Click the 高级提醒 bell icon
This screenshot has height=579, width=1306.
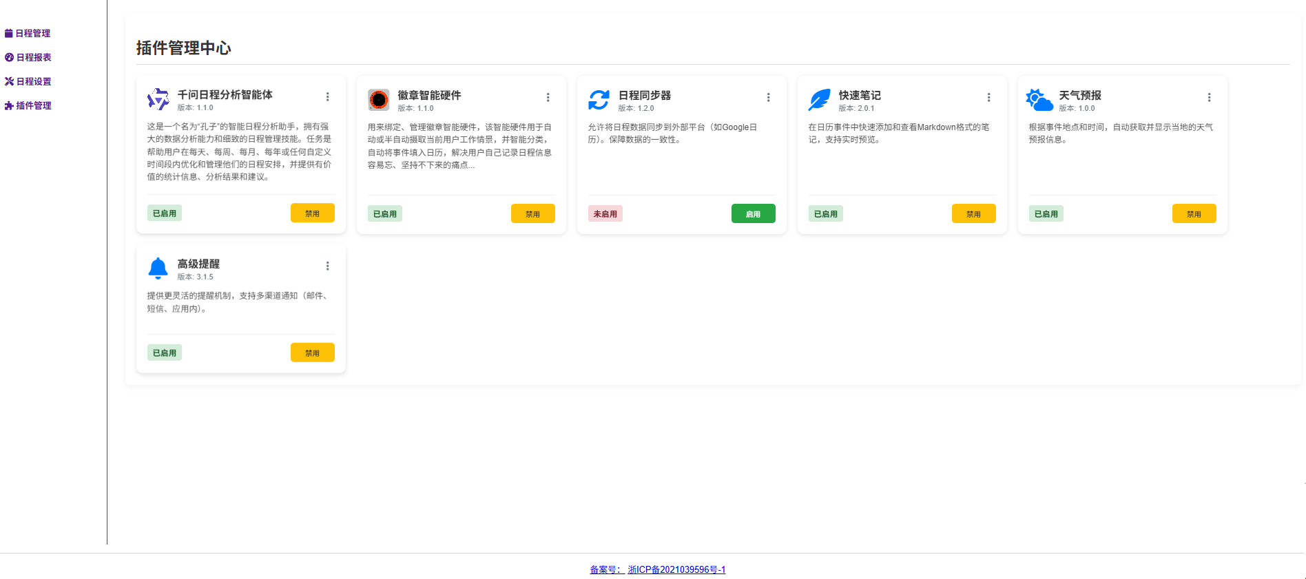point(158,269)
